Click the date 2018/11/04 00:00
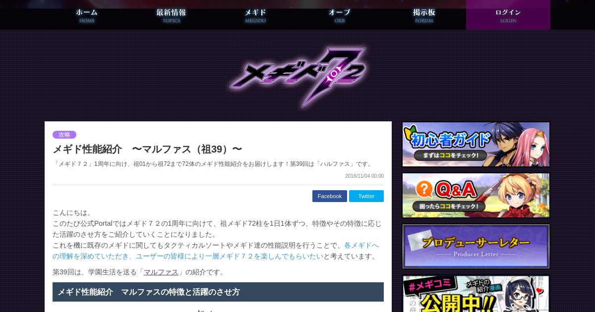 point(364,176)
